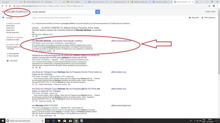Open the hamburger menu beside Google Acadêmico

[3, 12]
